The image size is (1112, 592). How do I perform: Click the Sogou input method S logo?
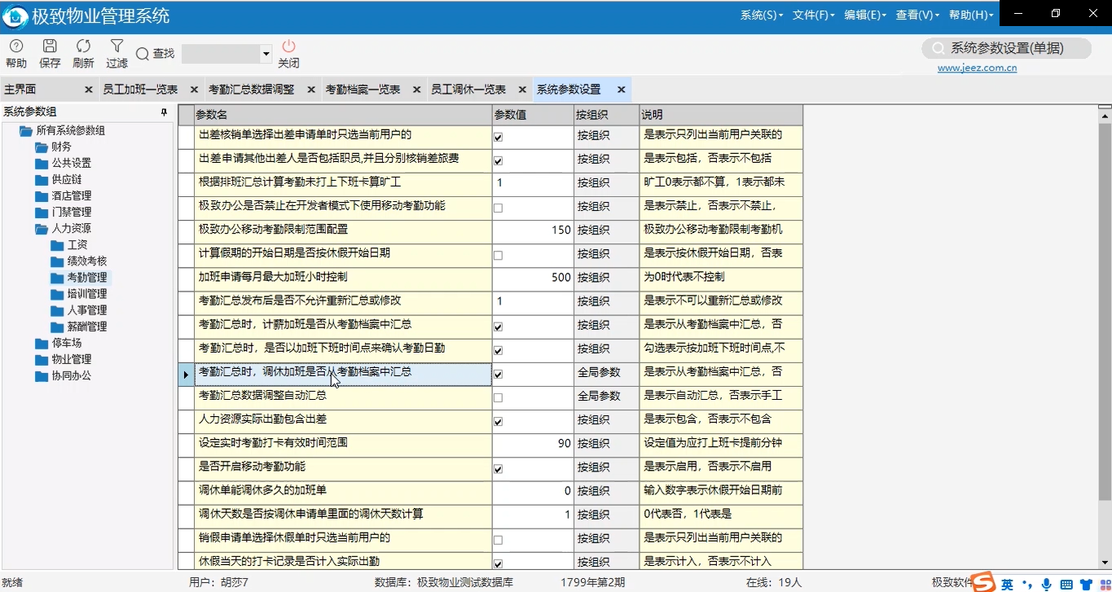(983, 582)
